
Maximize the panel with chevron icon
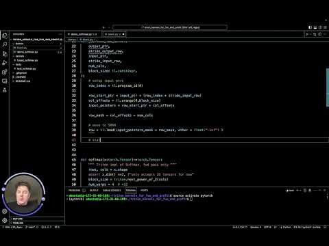[x=320, y=190]
